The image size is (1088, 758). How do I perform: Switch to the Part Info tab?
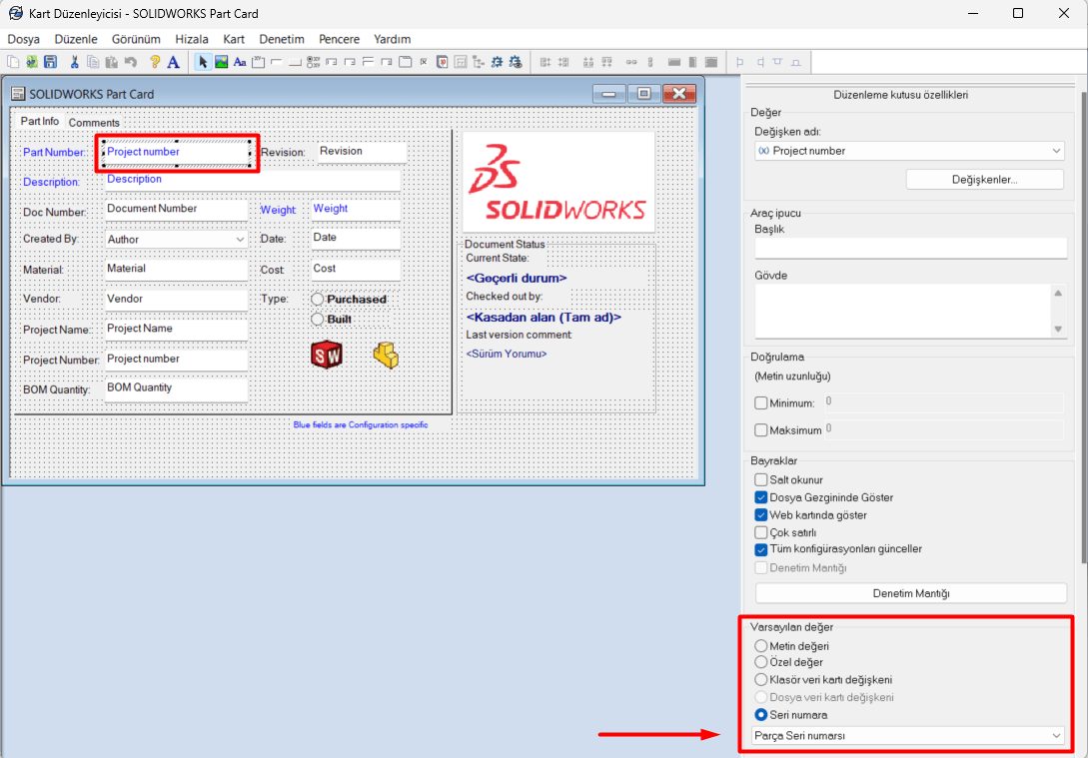point(40,122)
